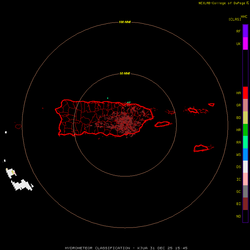Click the RA light green legend swatch
This screenshot has width=250, height=250.
pos(245,142)
